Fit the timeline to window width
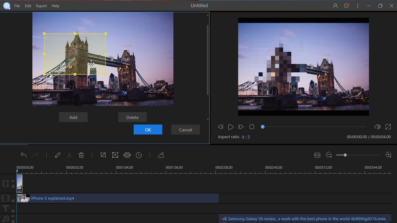Screen dimensions: 397x223 point(317,155)
